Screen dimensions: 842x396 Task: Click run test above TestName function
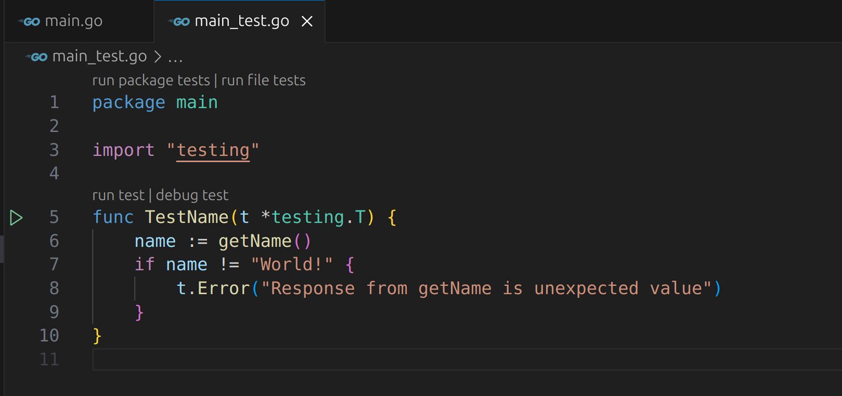(x=118, y=195)
